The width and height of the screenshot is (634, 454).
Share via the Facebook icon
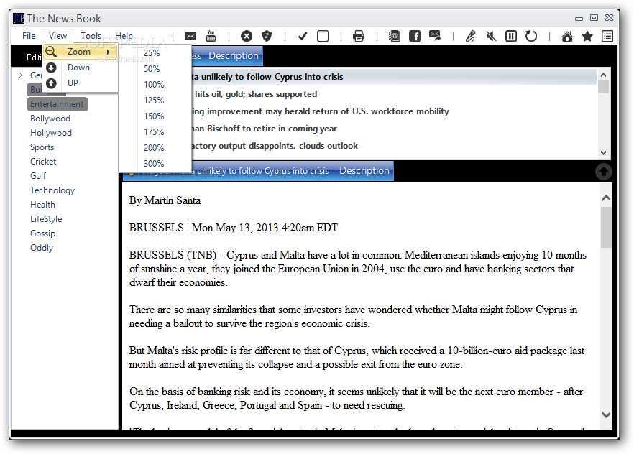pos(415,37)
